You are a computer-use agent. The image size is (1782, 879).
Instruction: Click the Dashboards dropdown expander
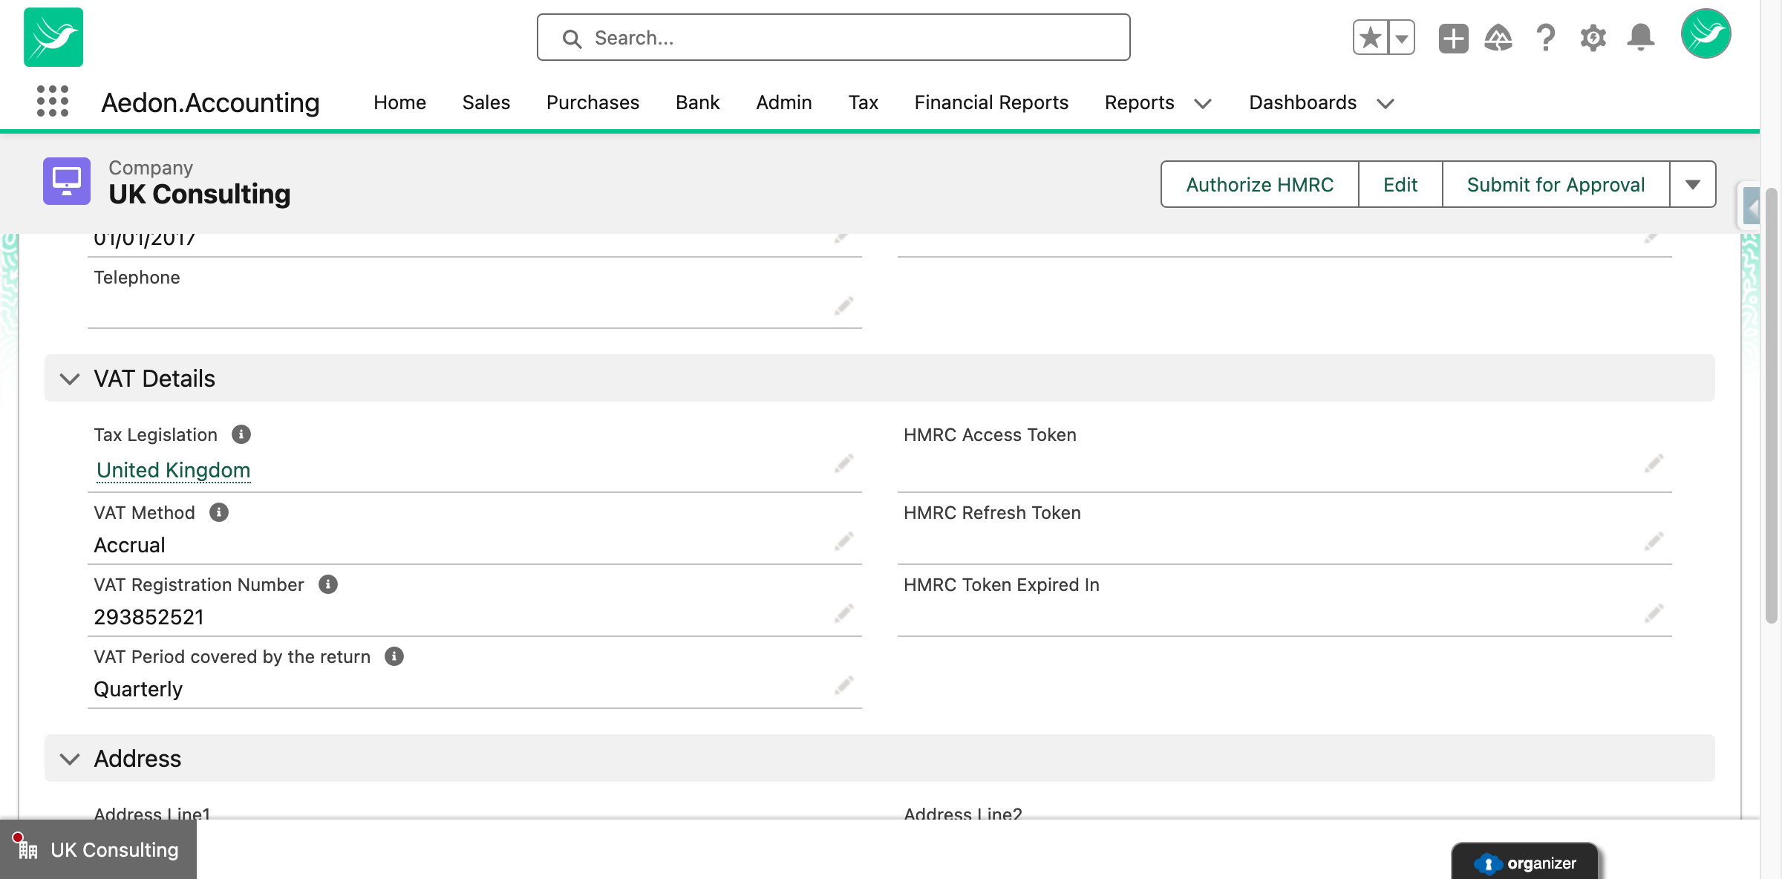point(1386,103)
